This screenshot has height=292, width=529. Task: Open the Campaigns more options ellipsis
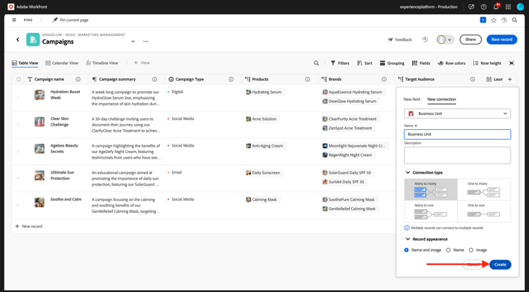pyautogui.click(x=146, y=42)
